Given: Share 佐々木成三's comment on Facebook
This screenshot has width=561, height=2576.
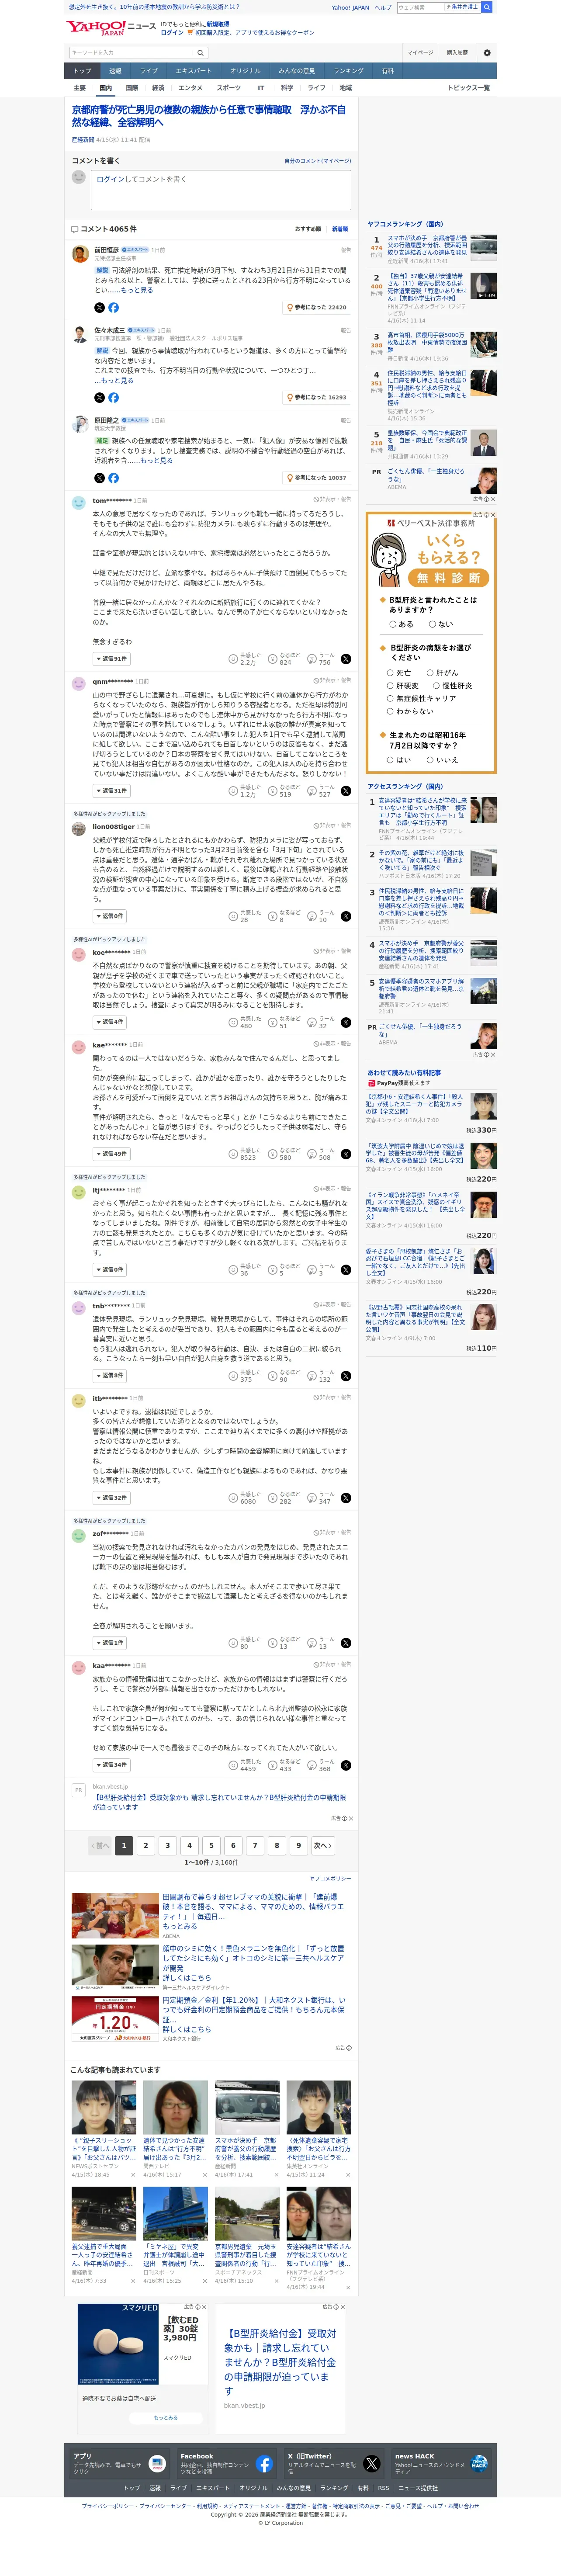Looking at the screenshot, I should [113, 397].
